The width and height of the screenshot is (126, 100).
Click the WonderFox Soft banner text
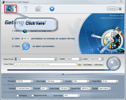(x=116, y=15)
